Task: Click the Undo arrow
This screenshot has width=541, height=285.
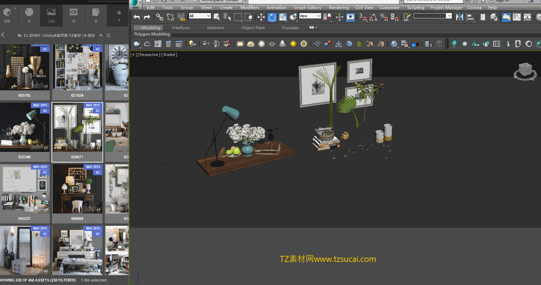Action: (136, 17)
